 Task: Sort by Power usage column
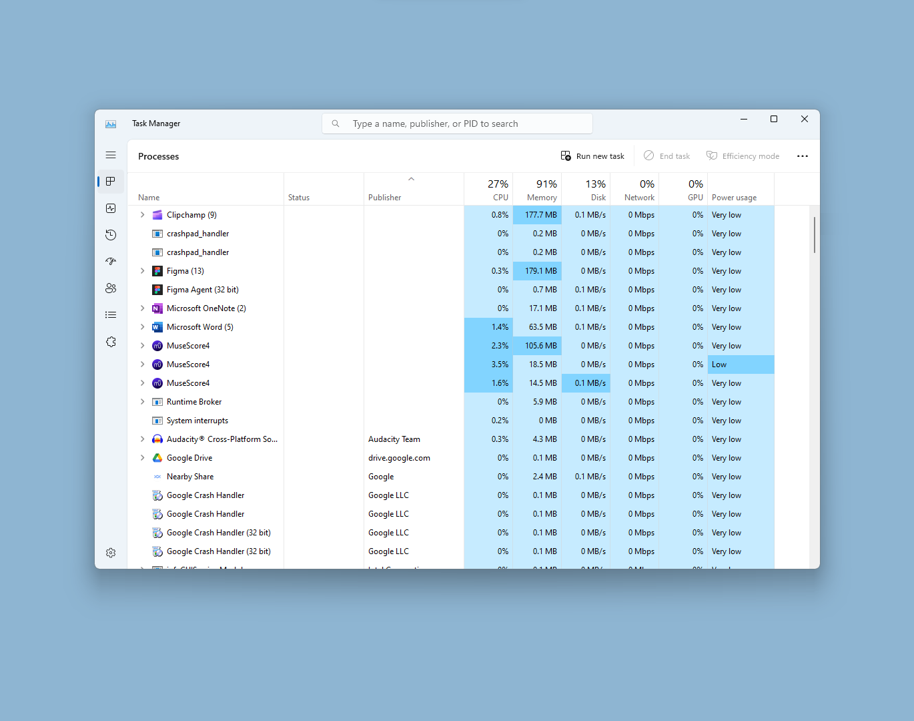click(x=741, y=190)
